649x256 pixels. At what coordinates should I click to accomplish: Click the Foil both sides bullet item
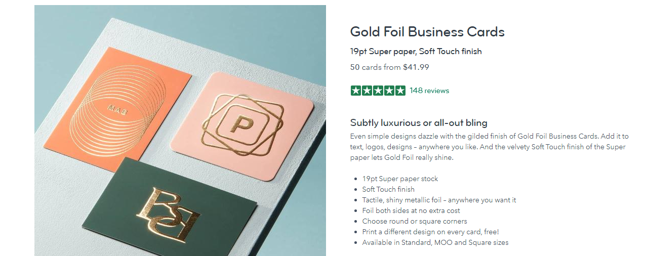[411, 210]
